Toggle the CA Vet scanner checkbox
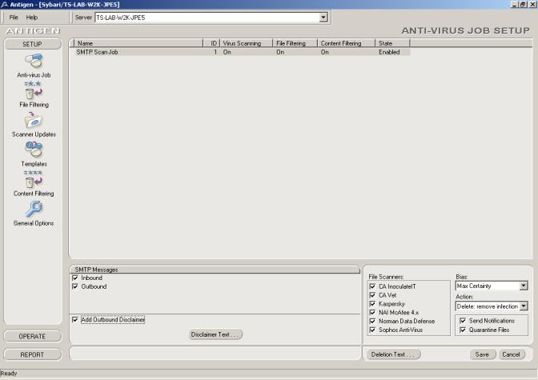The image size is (538, 380). point(372,295)
